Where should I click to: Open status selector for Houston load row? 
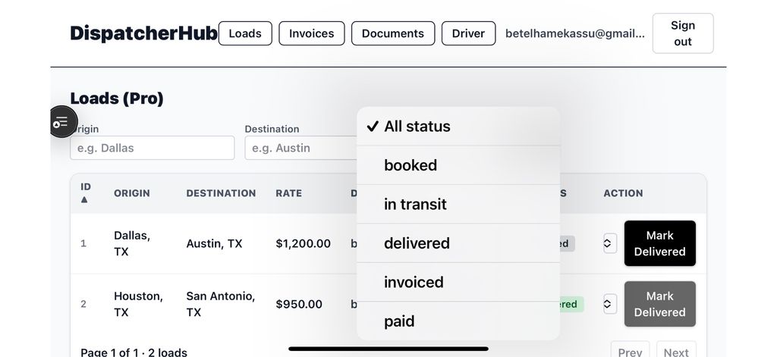(608, 304)
